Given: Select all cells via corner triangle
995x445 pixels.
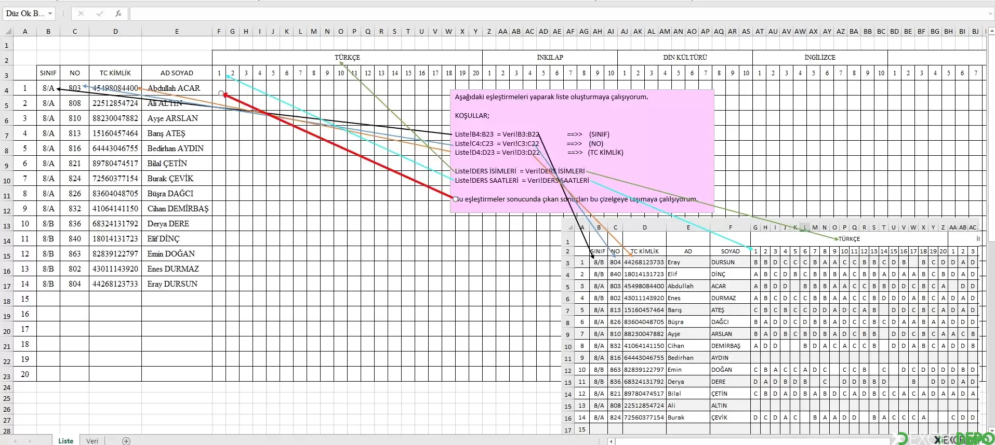Looking at the screenshot, I should pyautogui.click(x=7, y=31).
